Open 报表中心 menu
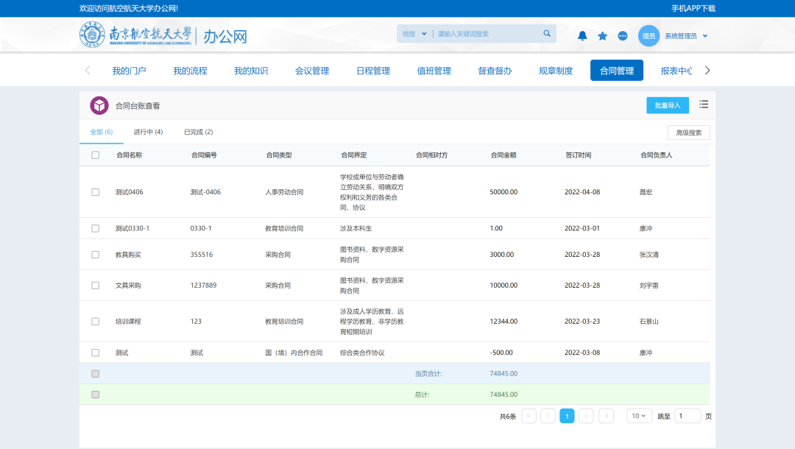795x449 pixels. click(676, 71)
